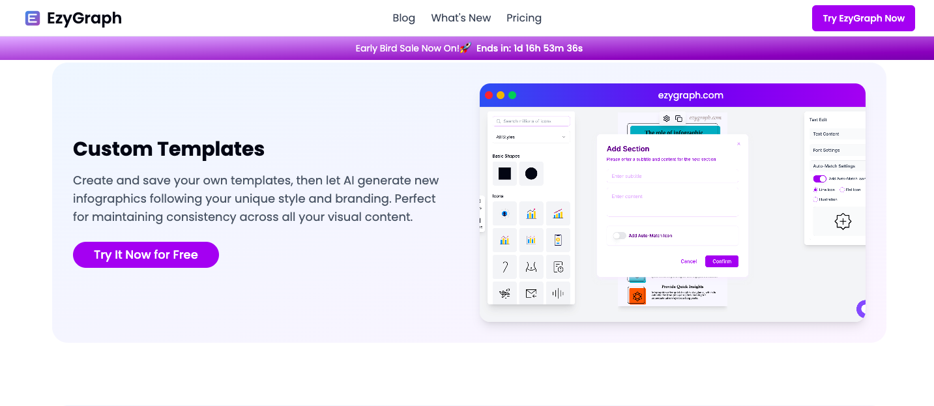Image resolution: width=934 pixels, height=406 pixels.
Task: Open Pricing from the navigation
Action: coord(524,18)
